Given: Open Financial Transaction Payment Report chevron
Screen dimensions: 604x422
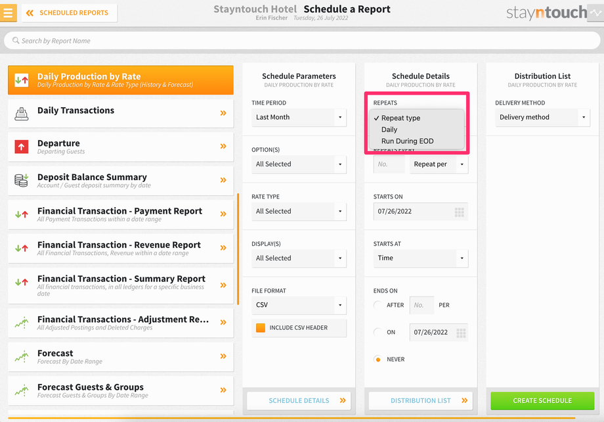Looking at the screenshot, I should pos(223,214).
